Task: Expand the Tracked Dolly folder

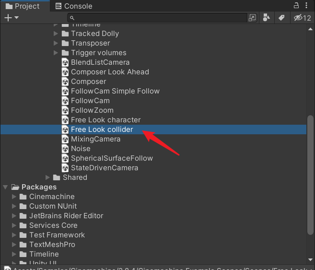Action: point(56,34)
